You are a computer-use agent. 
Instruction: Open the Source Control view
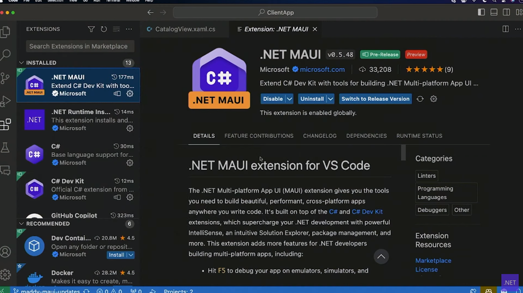pos(5,78)
